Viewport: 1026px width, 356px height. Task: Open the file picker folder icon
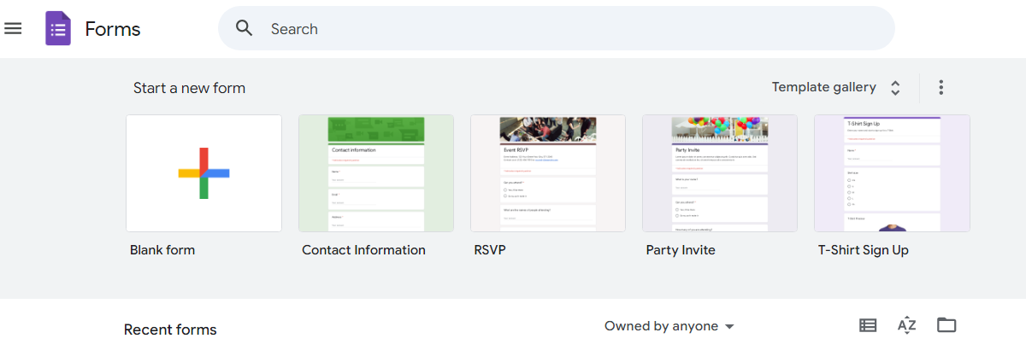coord(946,325)
